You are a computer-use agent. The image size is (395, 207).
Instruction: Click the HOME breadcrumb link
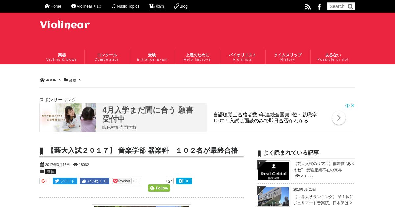pos(48,80)
